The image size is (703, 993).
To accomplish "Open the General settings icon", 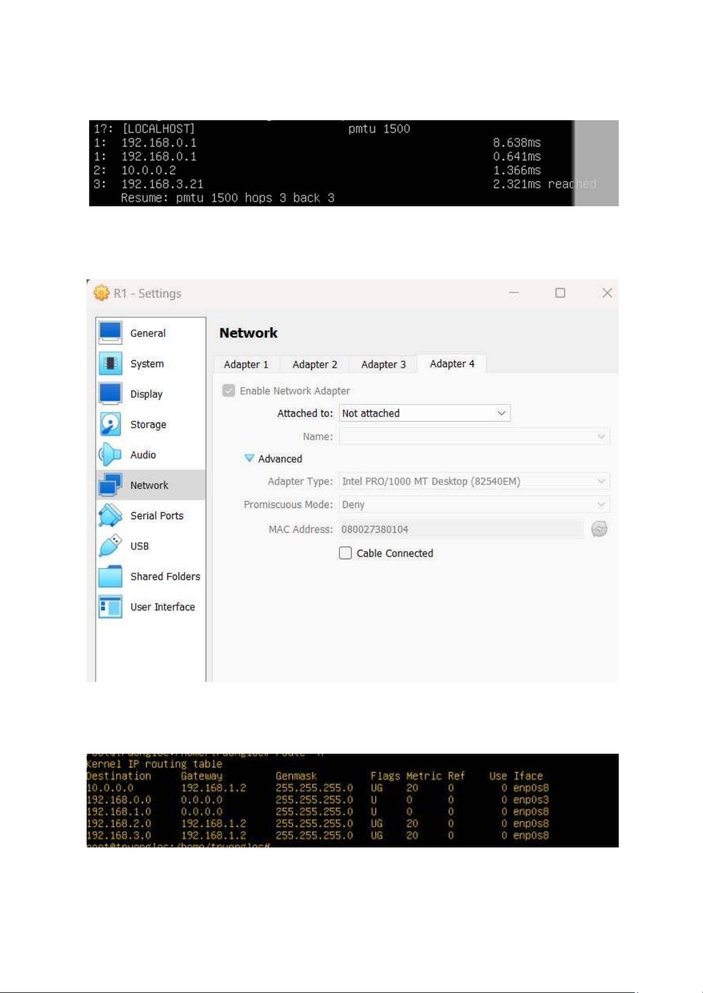I will click(x=110, y=333).
